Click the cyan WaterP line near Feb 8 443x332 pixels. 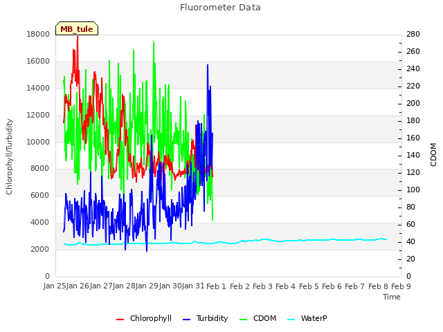pos(381,239)
